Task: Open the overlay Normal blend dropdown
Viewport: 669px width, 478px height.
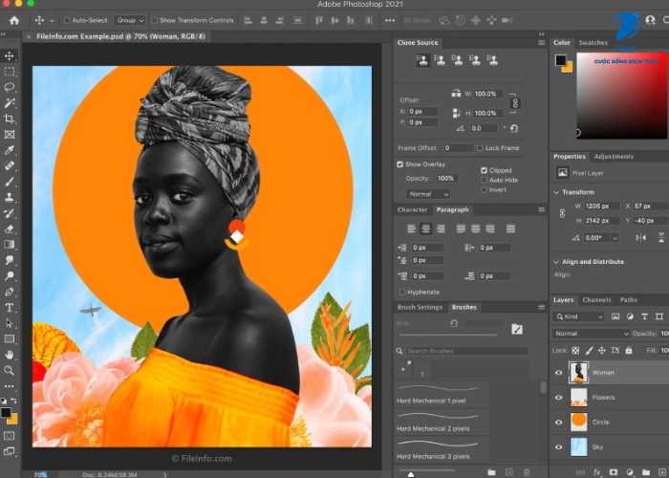Action: tap(428, 194)
